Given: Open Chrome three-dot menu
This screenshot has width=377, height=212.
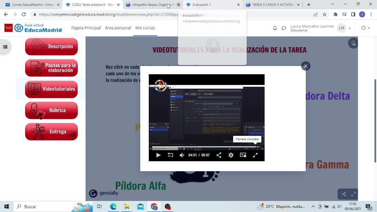Looking at the screenshot, I should [371, 15].
